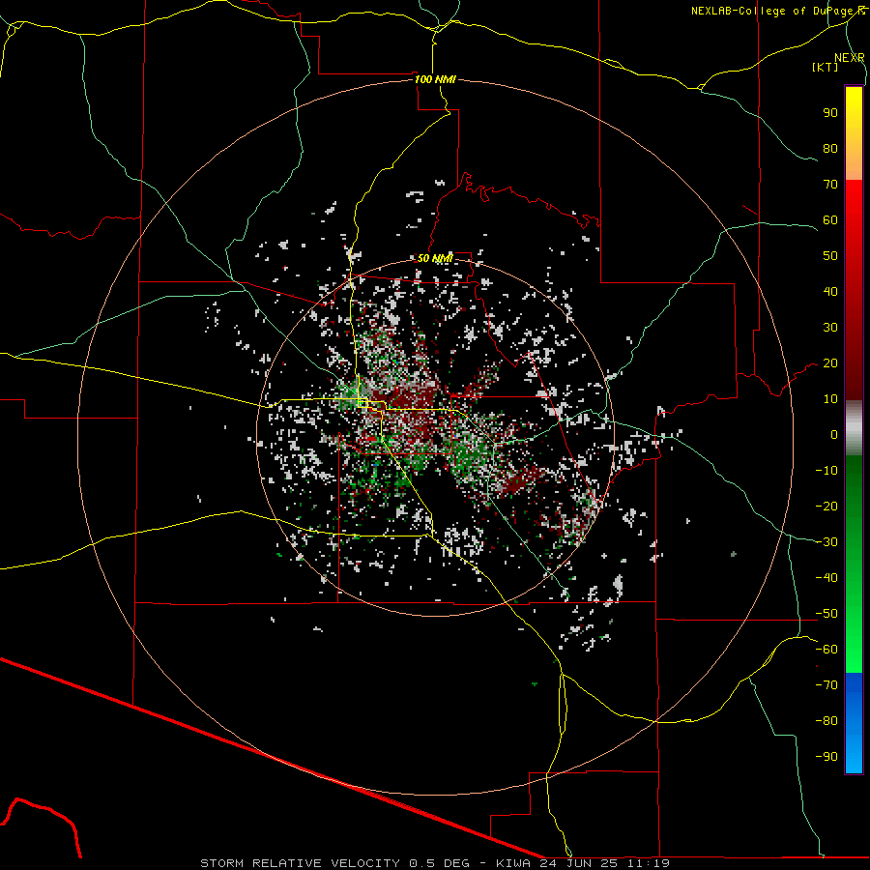
Task: Click the -10 knot scale label
Action: [826, 471]
